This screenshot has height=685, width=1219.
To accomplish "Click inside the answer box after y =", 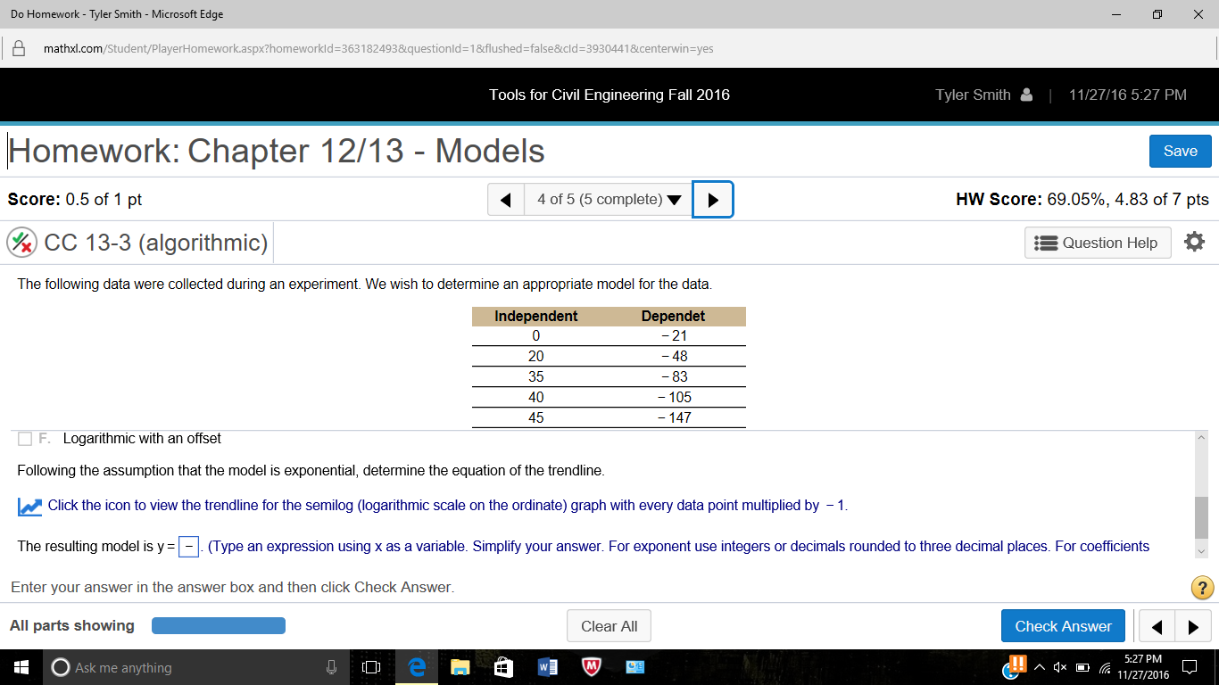I will click(x=187, y=546).
